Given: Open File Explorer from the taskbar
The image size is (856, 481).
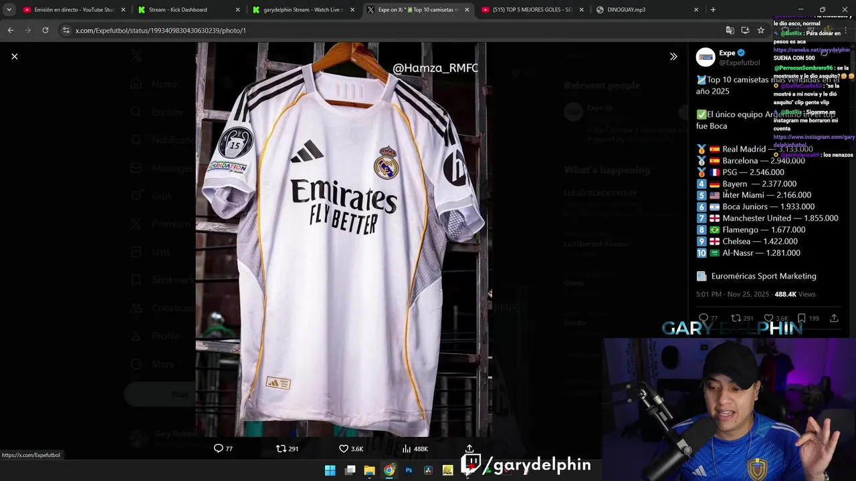Looking at the screenshot, I should click(x=369, y=470).
